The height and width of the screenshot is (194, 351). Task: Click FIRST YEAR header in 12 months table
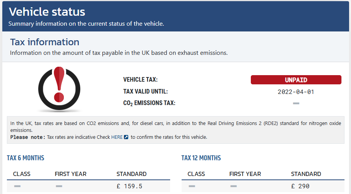click(x=245, y=174)
